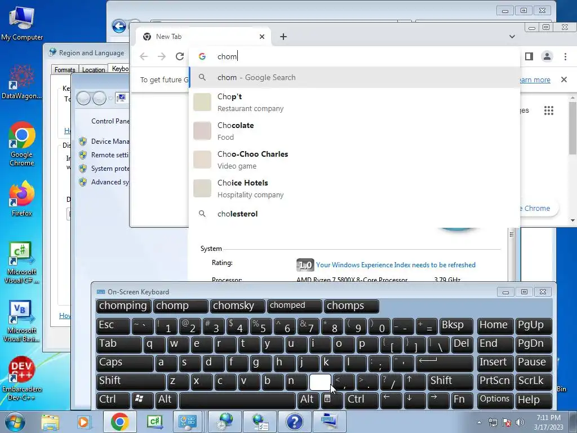Viewport: 577px width, 433px height.
Task: Open a new Chrome tab with plus
Action: click(283, 37)
